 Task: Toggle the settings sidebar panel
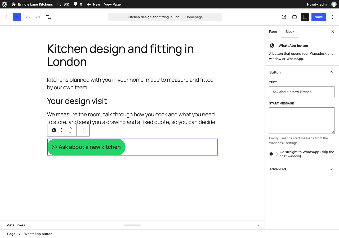(305, 17)
